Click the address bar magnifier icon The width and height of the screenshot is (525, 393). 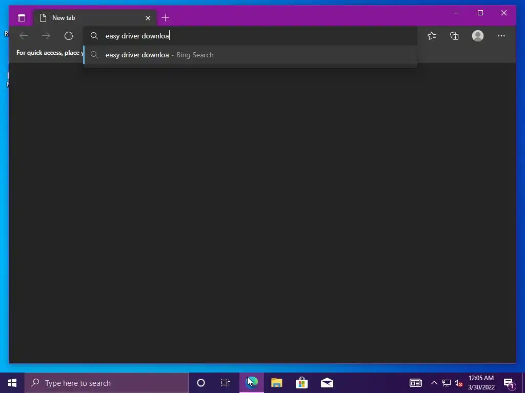(x=94, y=36)
